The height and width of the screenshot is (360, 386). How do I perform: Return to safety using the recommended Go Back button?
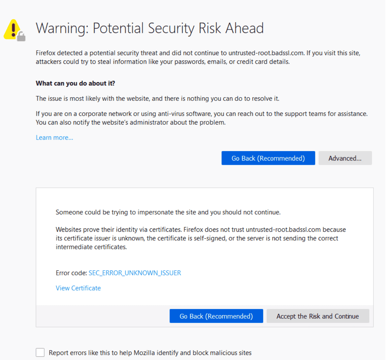(268, 158)
